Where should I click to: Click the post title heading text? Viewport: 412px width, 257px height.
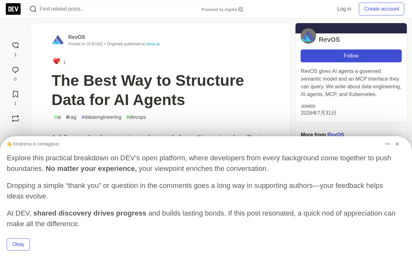coord(148,90)
